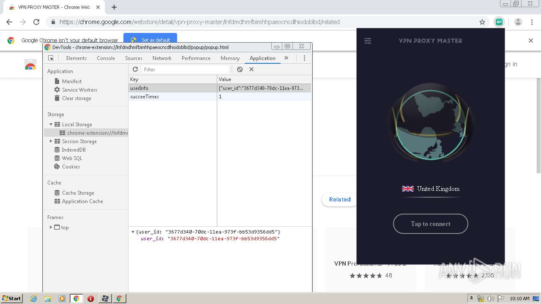Expand the Session Storage tree node
Viewport: 541px width, 304px height.
pos(51,141)
